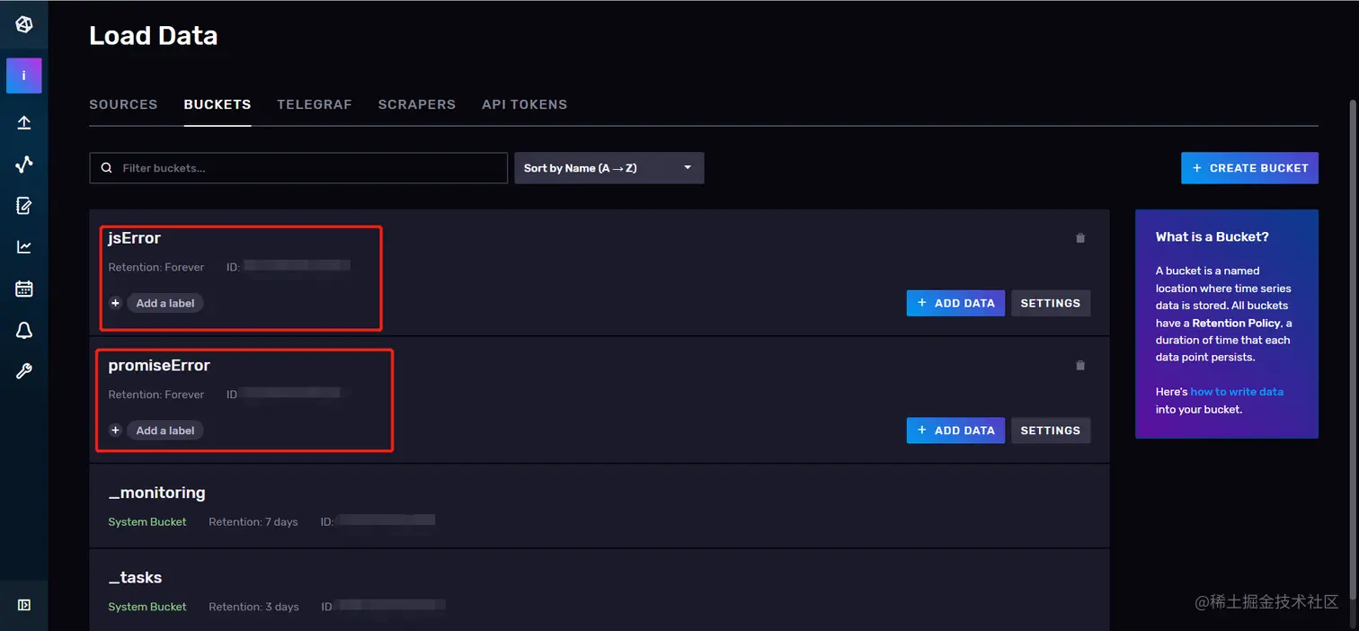This screenshot has height=631, width=1359.
Task: Open the Sort by Name dropdown
Action: coord(608,168)
